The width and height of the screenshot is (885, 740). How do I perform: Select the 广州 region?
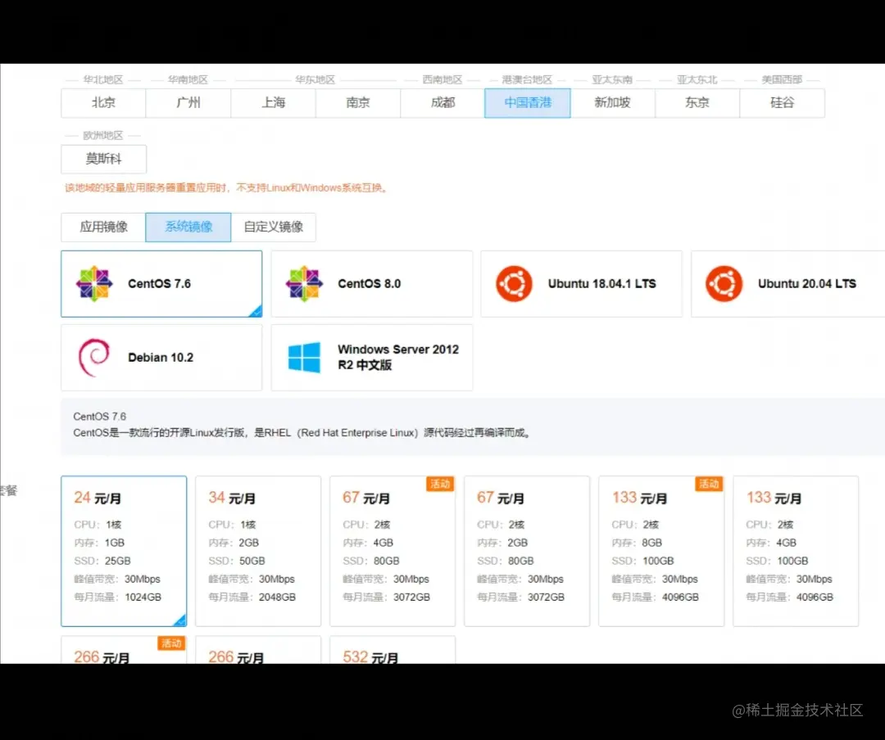tap(188, 102)
